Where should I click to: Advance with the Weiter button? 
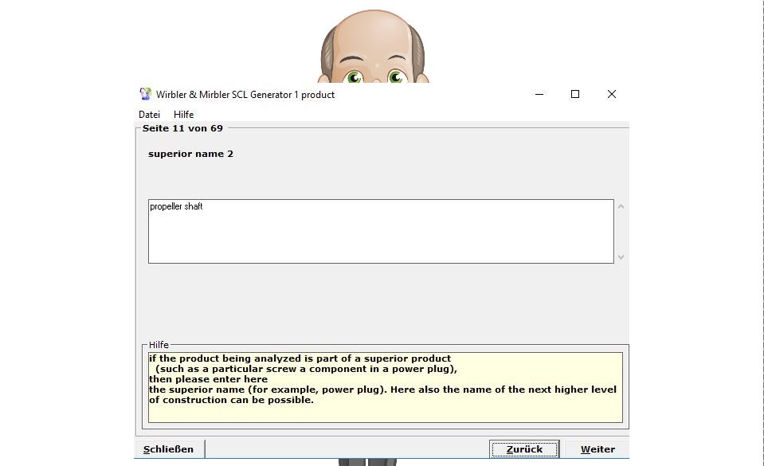pyautogui.click(x=597, y=449)
